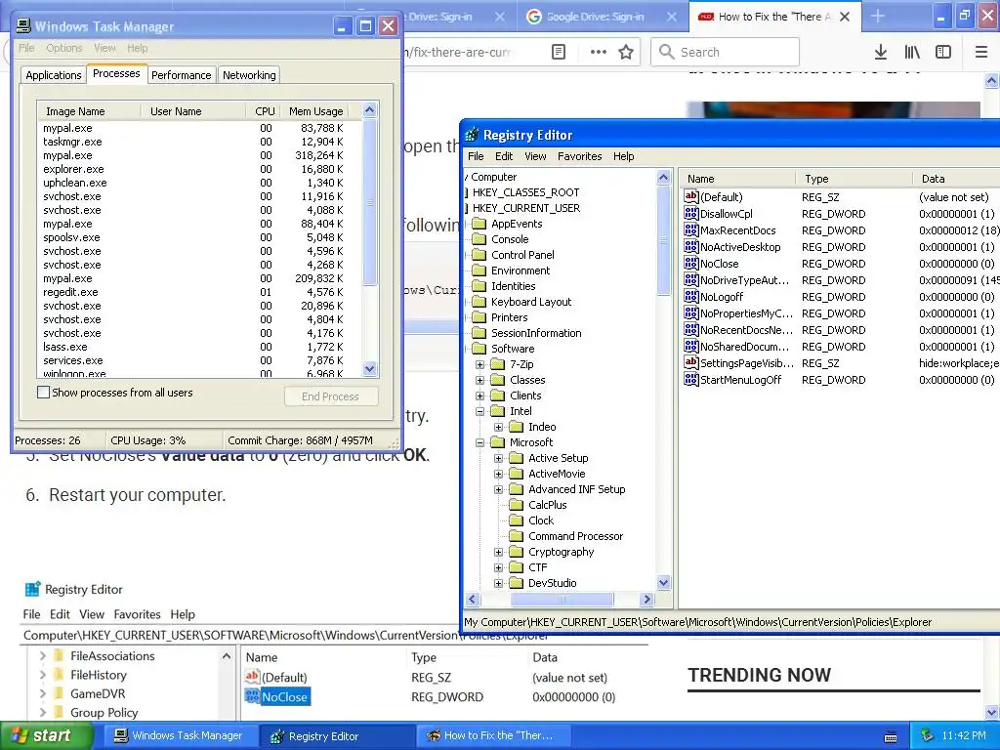Expand the Cryptography registry key
The width and height of the screenshot is (1000, 750).
499,552
